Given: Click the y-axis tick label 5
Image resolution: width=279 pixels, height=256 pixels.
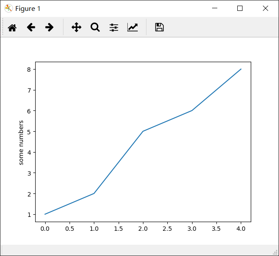Looking at the screenshot, I should [x=29, y=132].
